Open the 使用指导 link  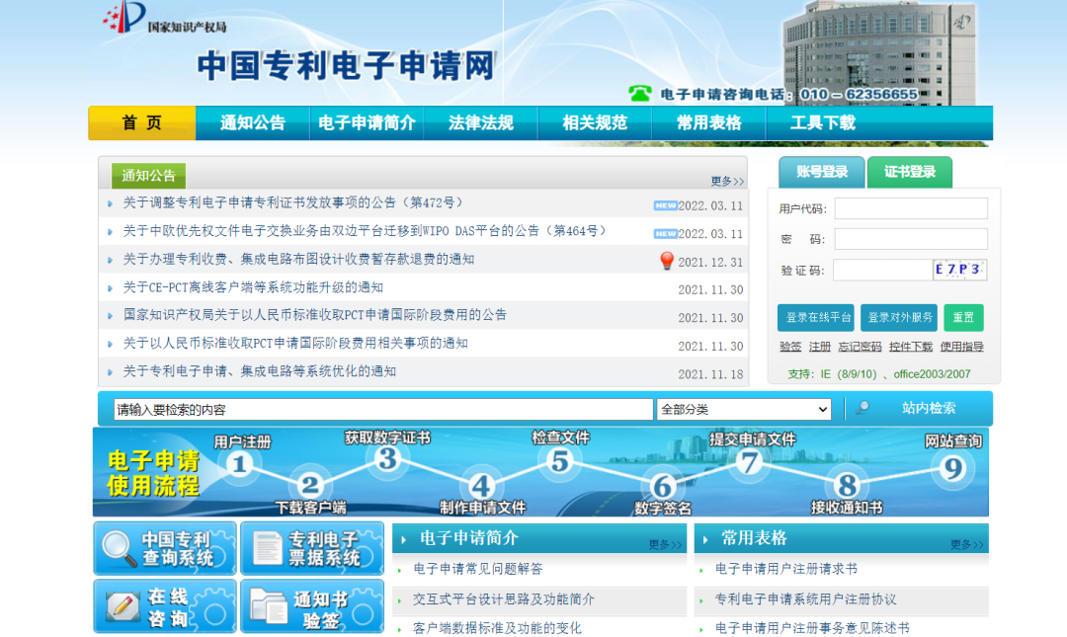961,347
